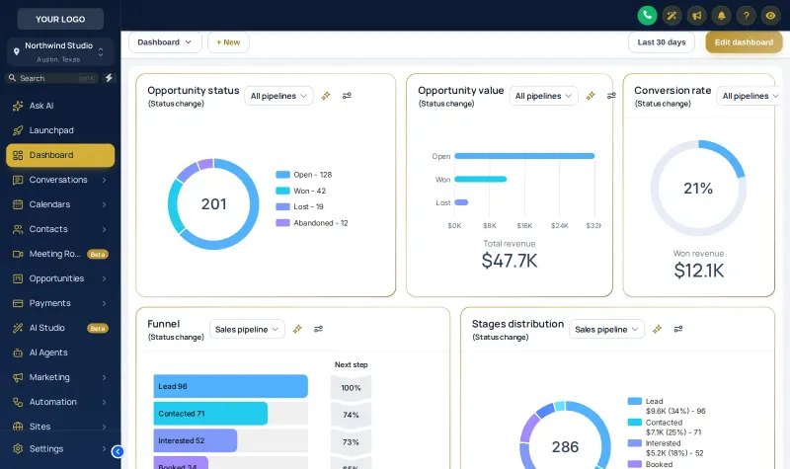Click the Contacts people icon in sidebar

tap(18, 229)
